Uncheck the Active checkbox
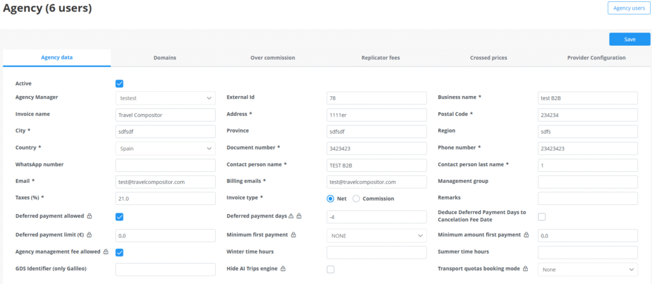 [x=119, y=83]
